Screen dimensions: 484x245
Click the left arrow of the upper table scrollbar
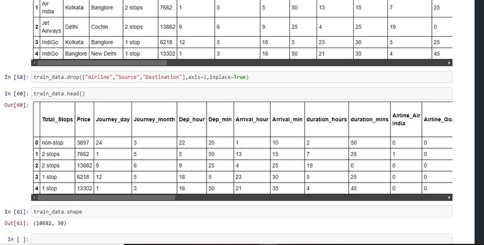tap(34, 63)
